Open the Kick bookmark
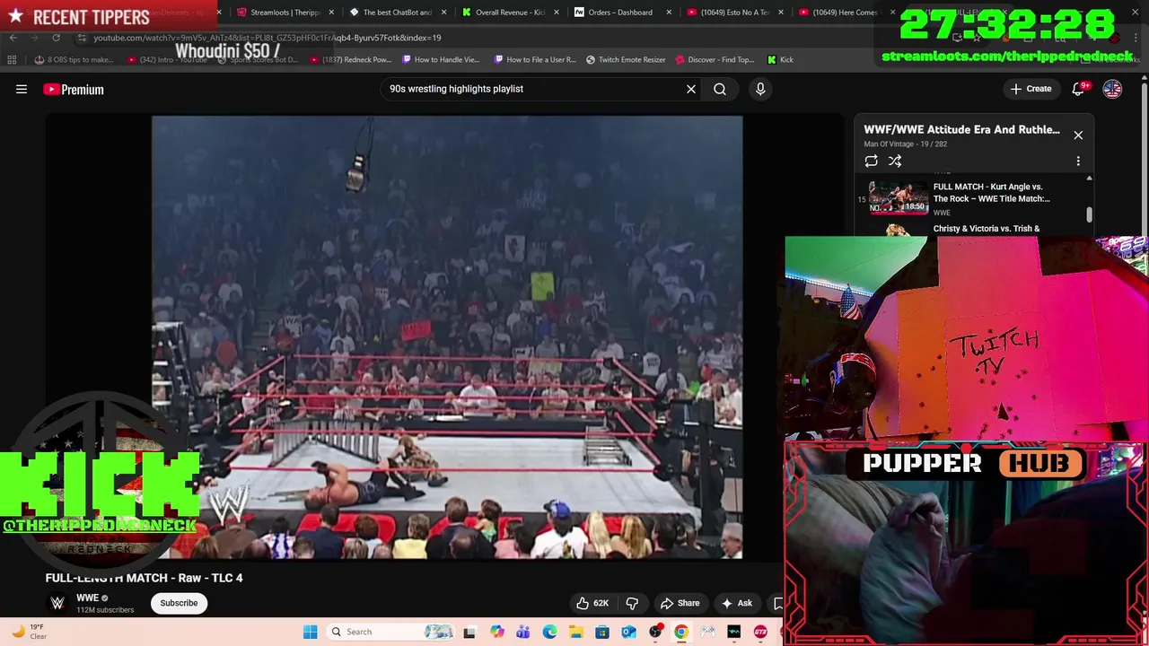 [780, 60]
